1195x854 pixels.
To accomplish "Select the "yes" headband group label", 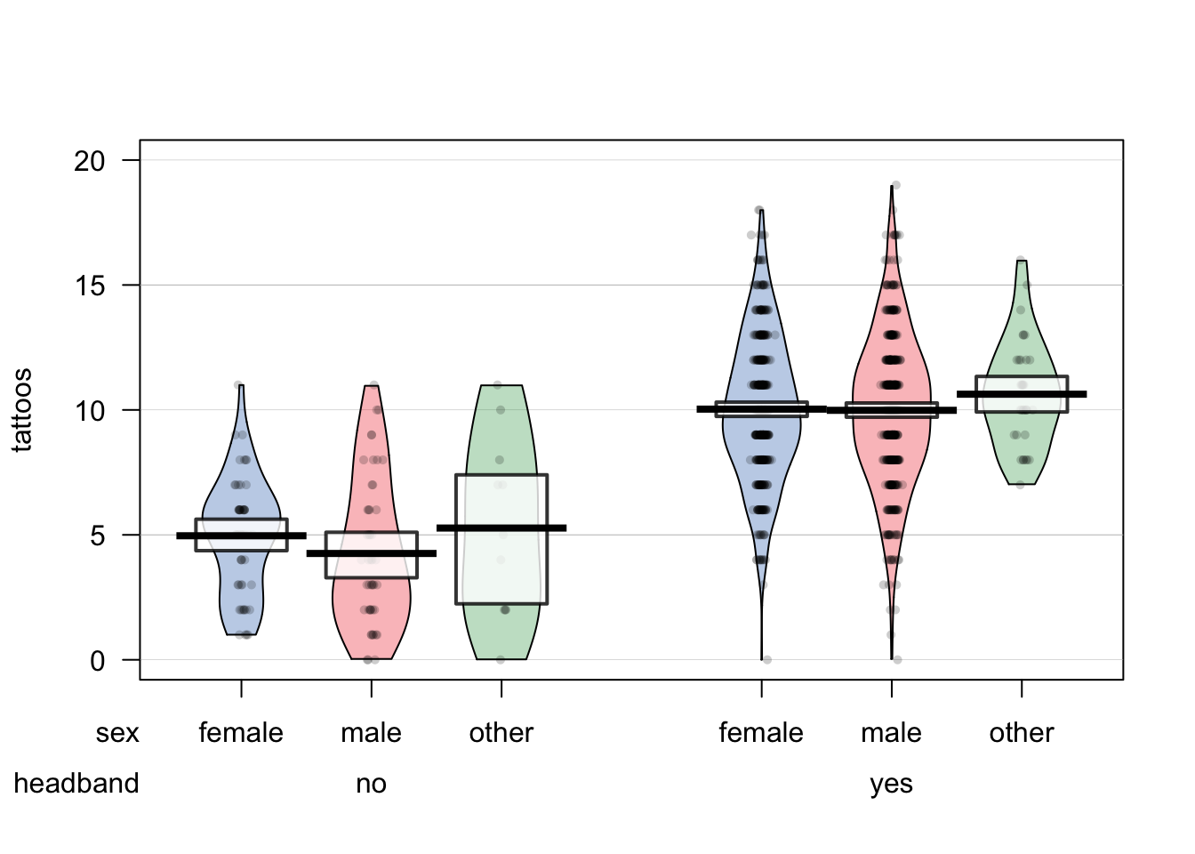I will pos(891,784).
